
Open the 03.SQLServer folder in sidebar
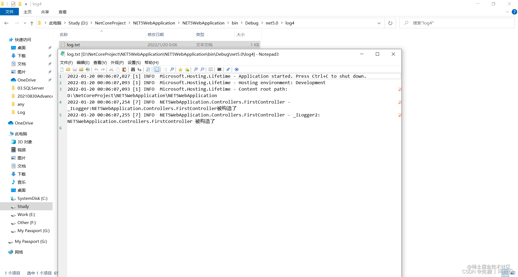tap(30, 88)
